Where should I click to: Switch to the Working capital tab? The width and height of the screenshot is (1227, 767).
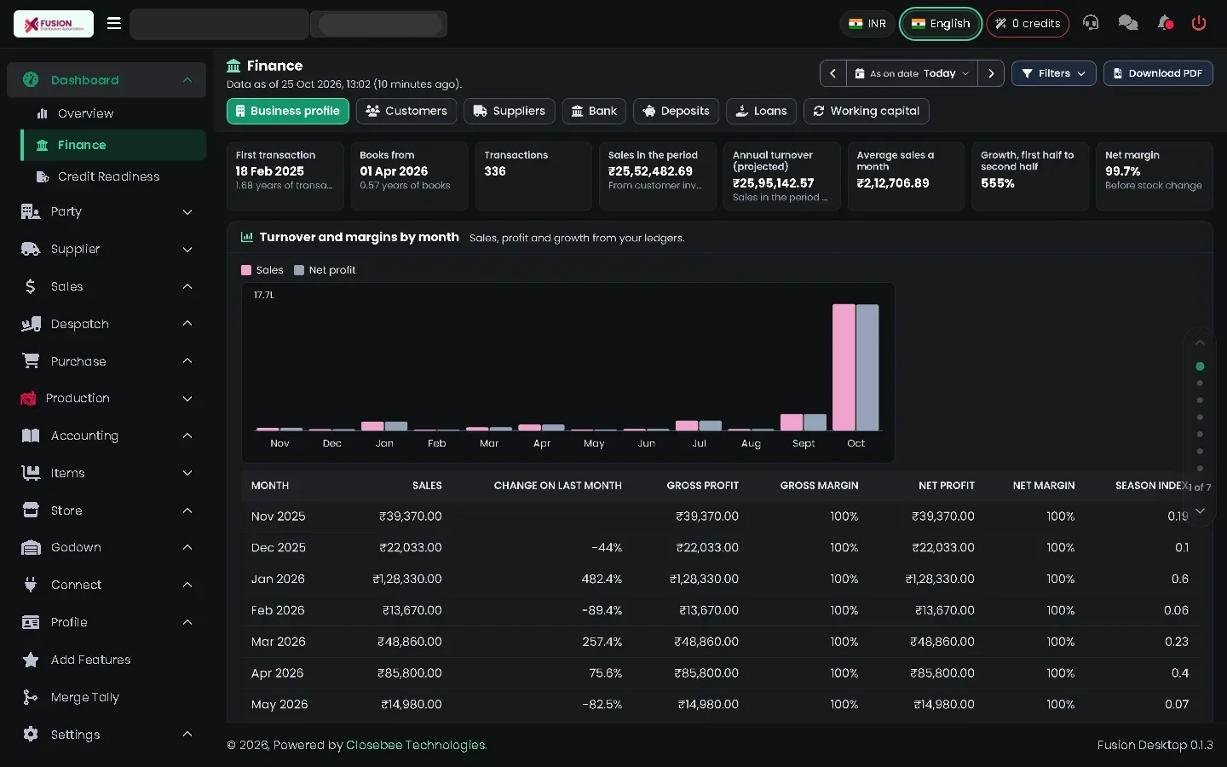click(x=867, y=111)
